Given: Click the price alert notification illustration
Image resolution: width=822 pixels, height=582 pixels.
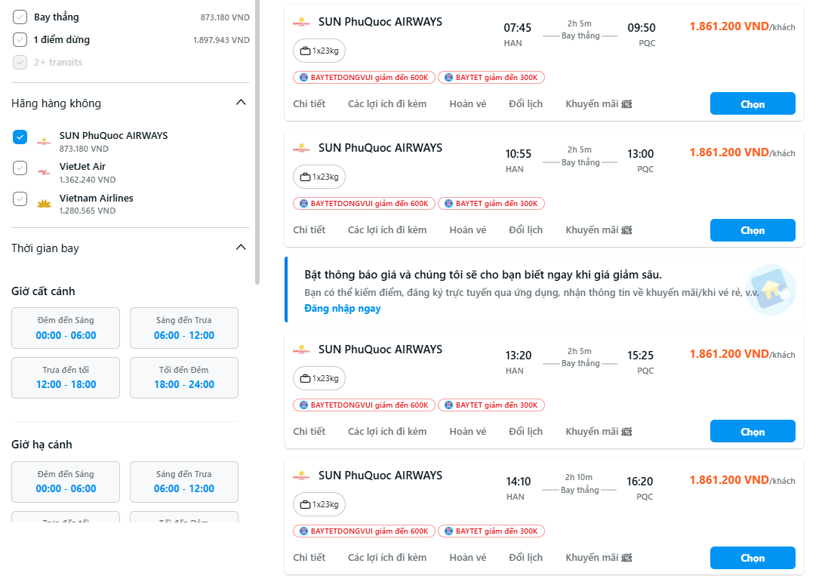Looking at the screenshot, I should [771, 290].
